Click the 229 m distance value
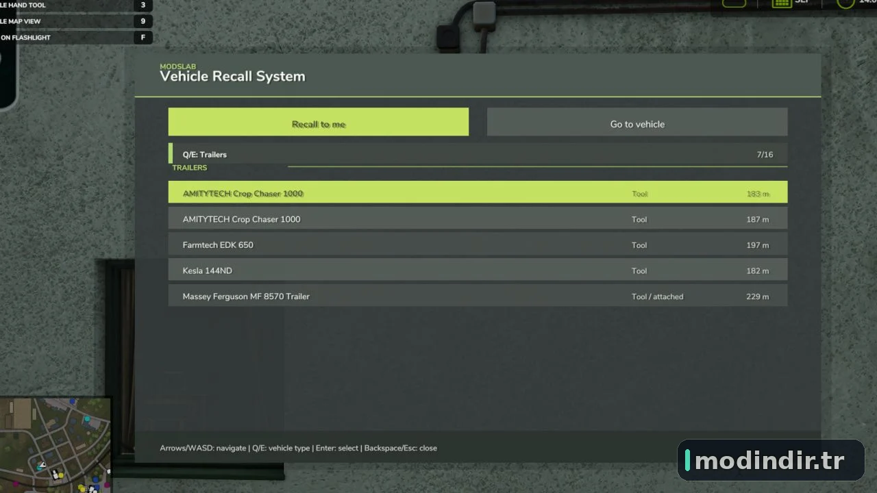877x493 pixels. pos(757,296)
